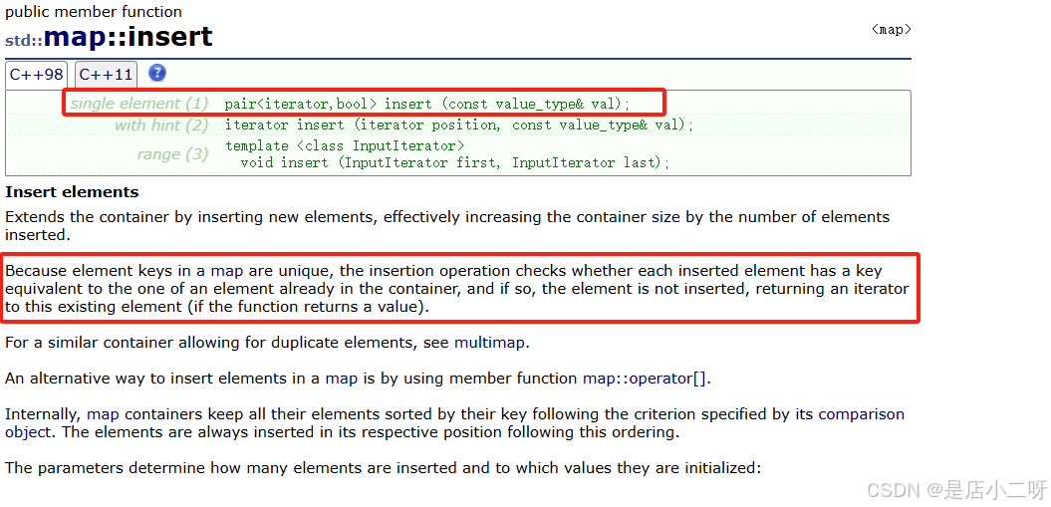
Task: Open the map::operator[] link
Action: [x=647, y=379]
